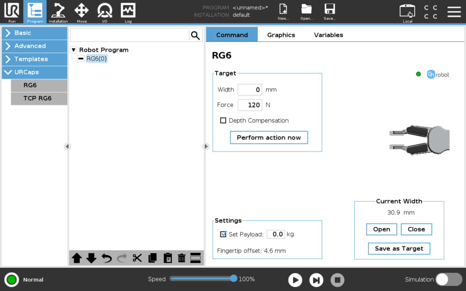Undo the last program edit
The height and width of the screenshot is (291, 466).
[x=106, y=258]
